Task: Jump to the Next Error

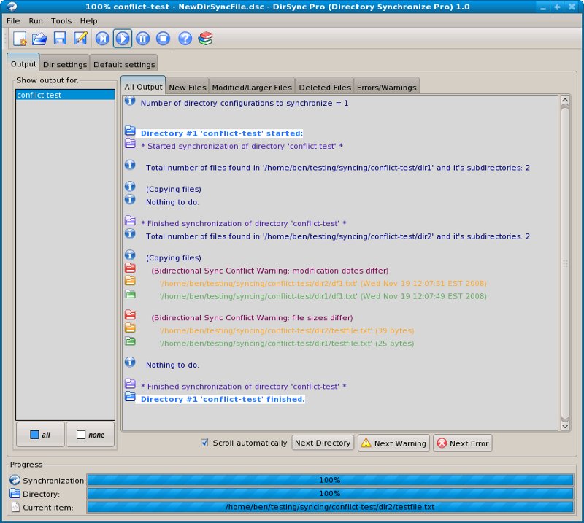Action: [x=462, y=443]
